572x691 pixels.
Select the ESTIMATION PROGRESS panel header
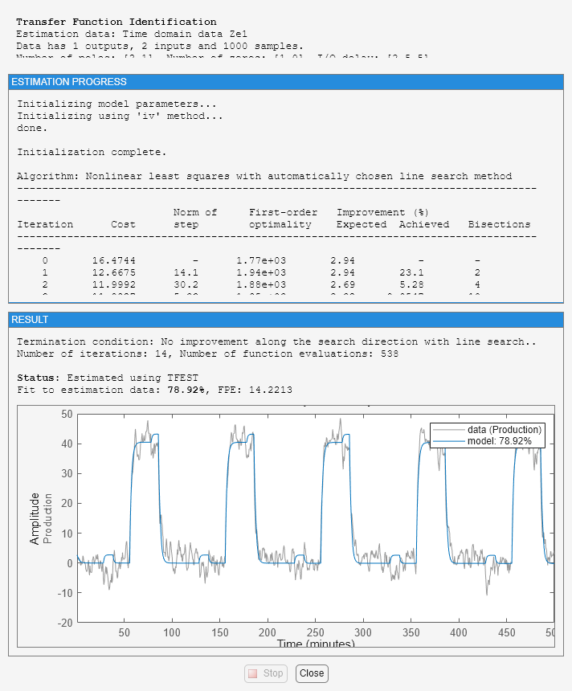tap(285, 82)
